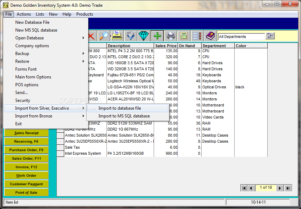Click the Golden Inventory title bar app icon
This screenshot has height=209, width=301.
coord(6,5)
